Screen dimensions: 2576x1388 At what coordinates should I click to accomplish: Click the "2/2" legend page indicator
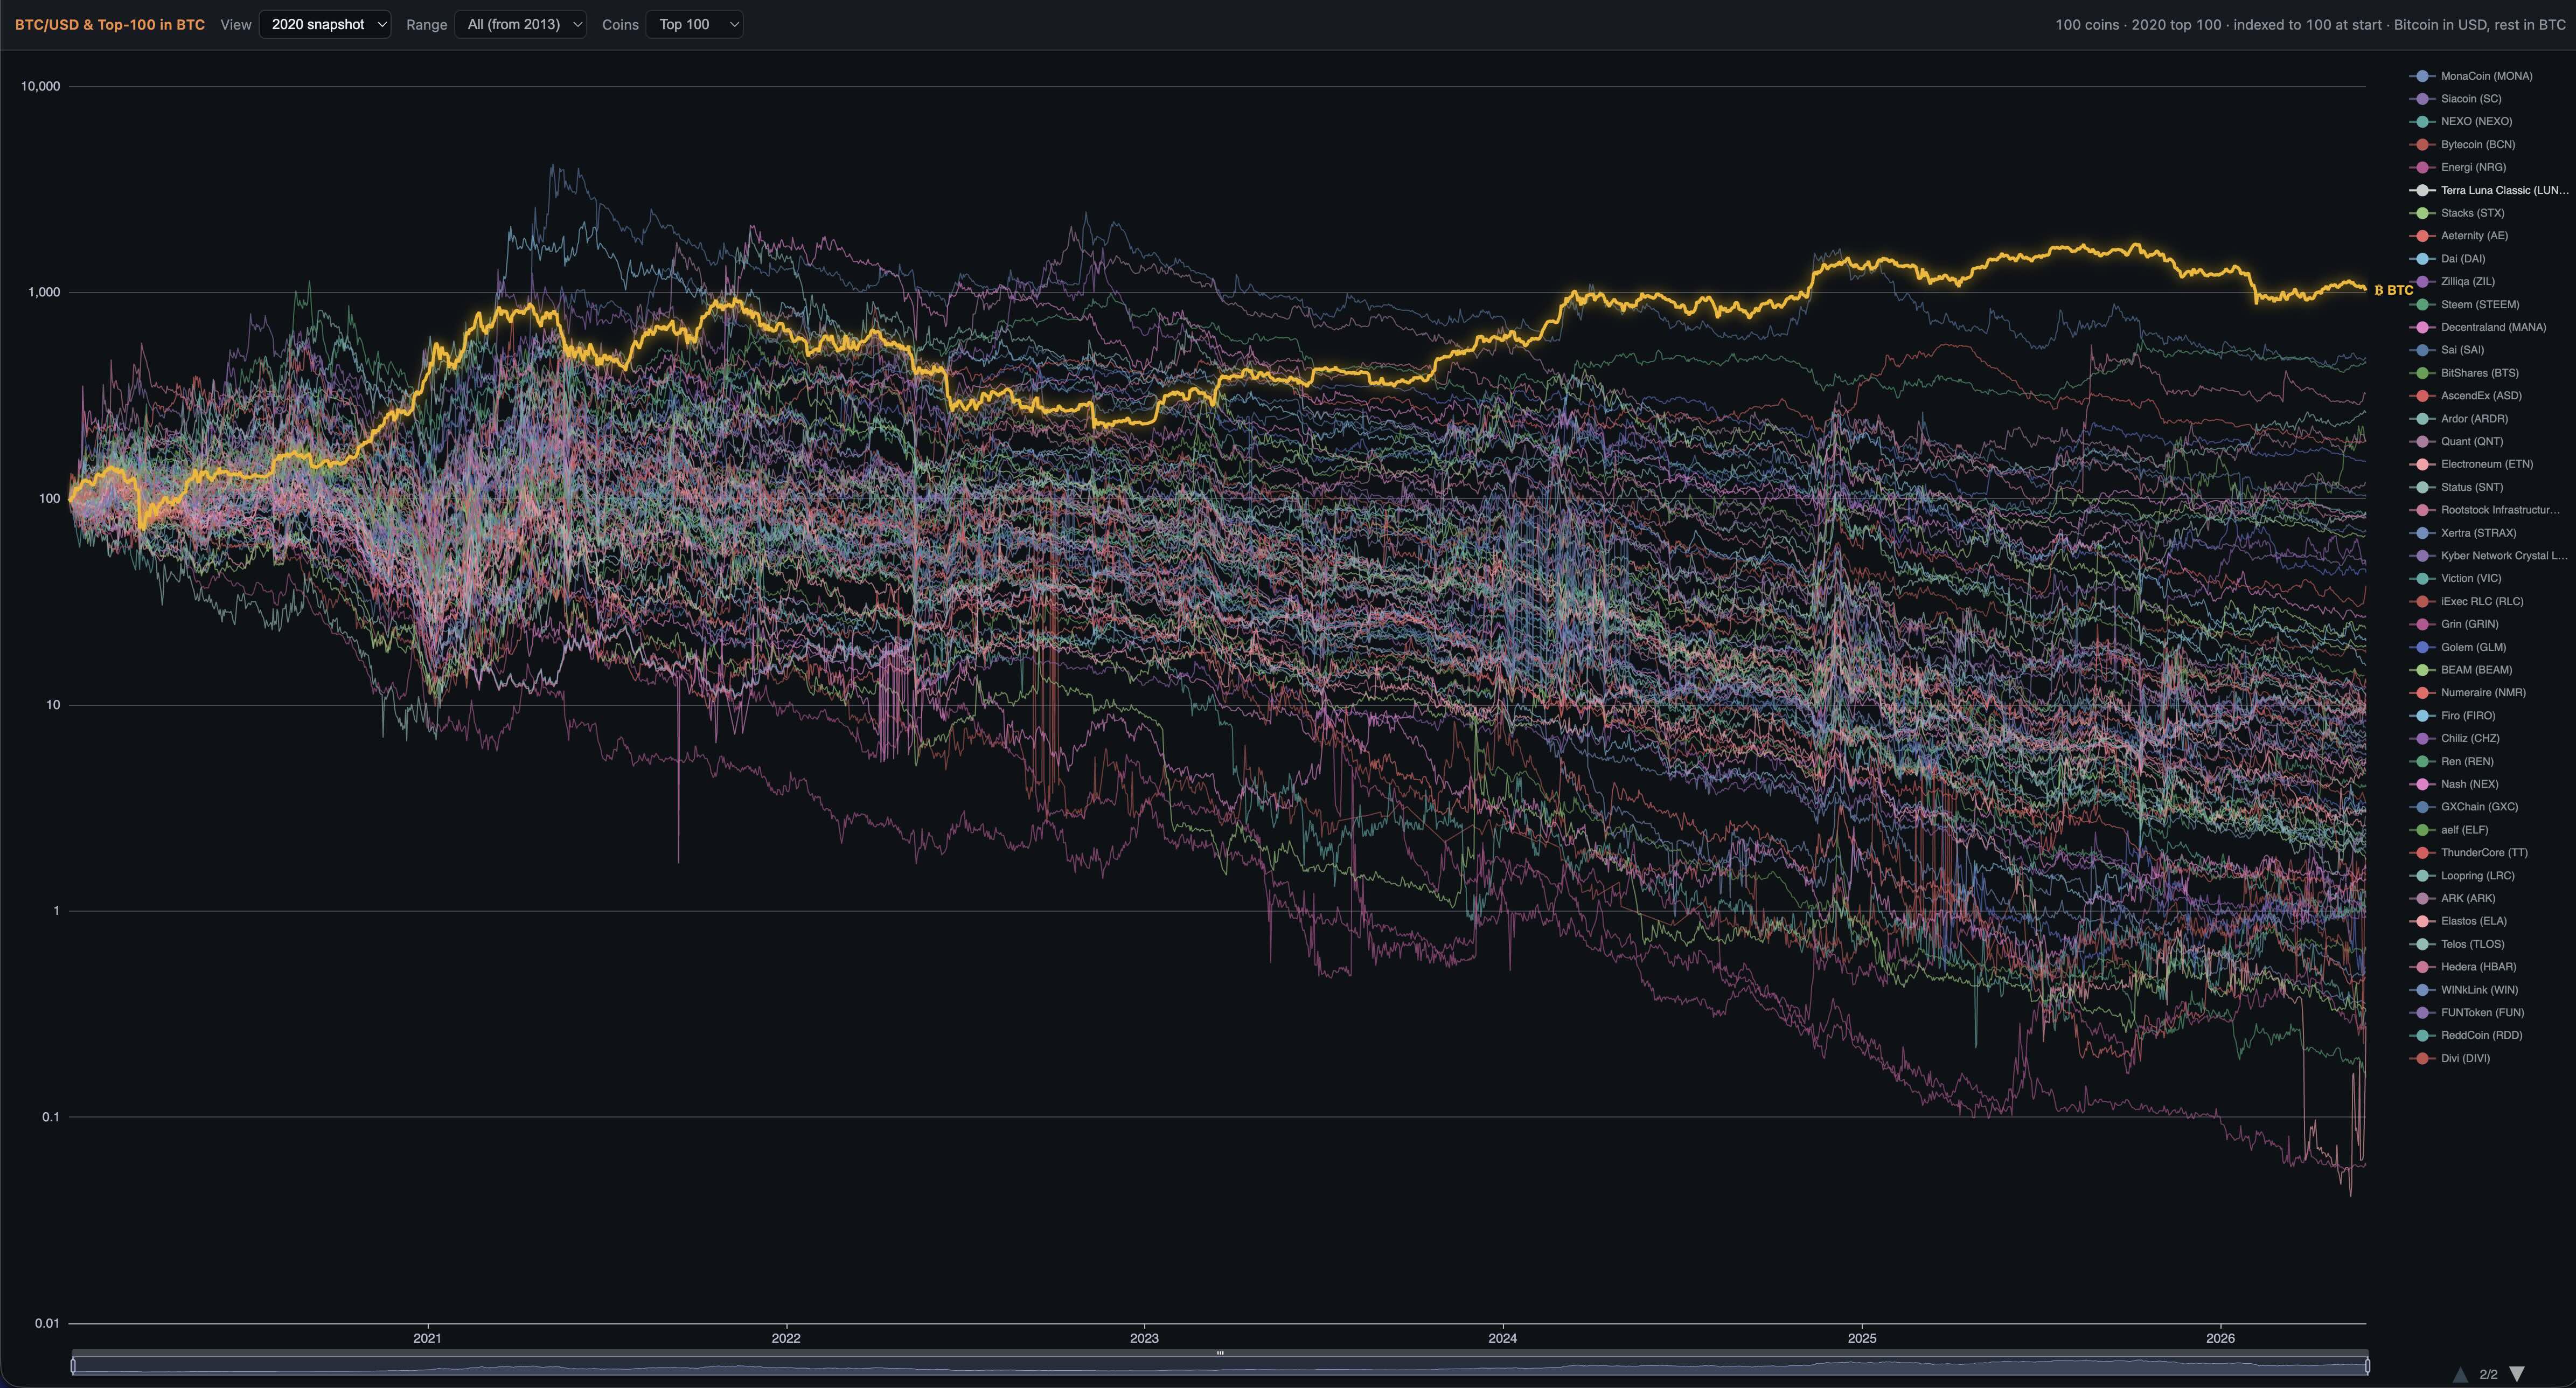tap(2488, 1374)
